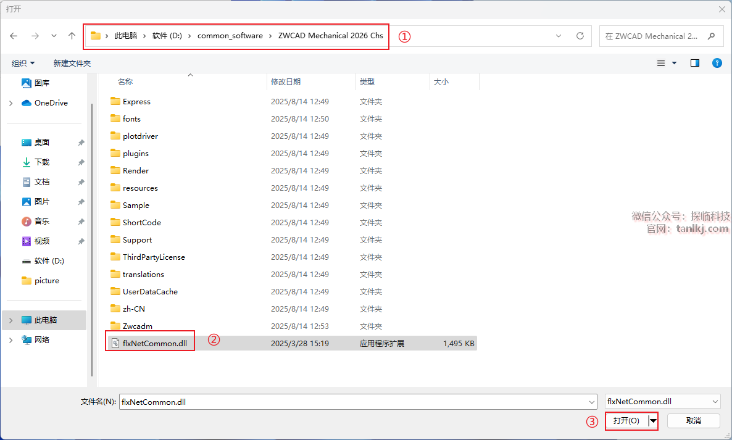Open help with the question mark icon

pos(717,63)
